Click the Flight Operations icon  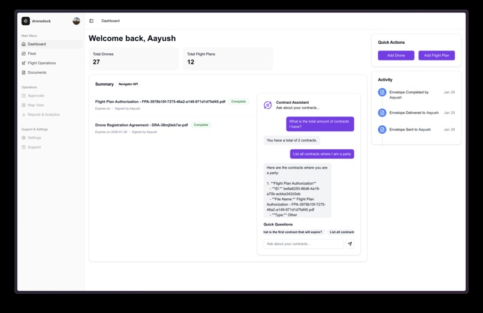click(x=24, y=63)
